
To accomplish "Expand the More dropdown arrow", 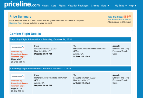I will tap(108, 5).
